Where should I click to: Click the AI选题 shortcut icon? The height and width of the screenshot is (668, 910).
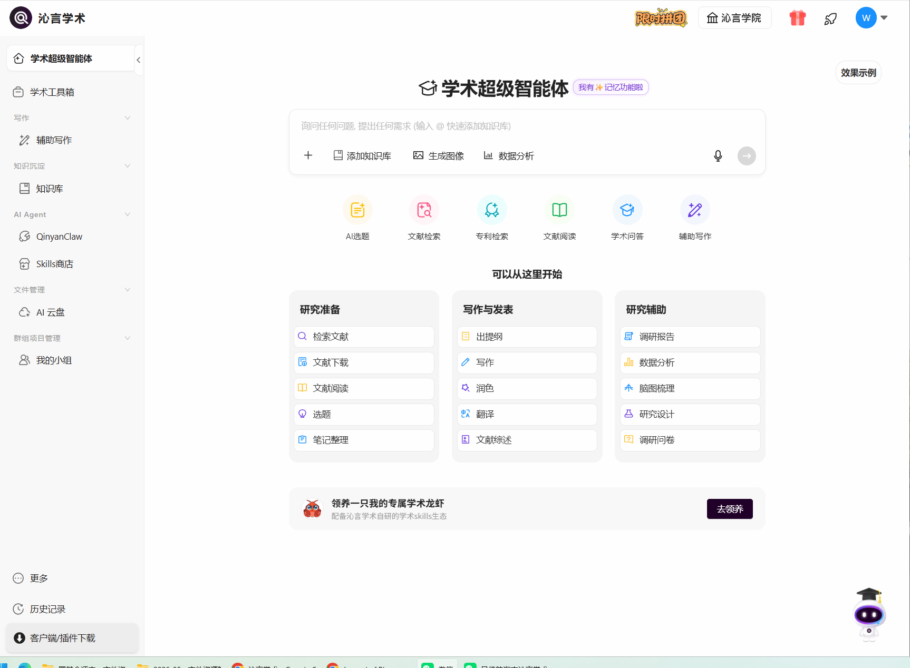tap(357, 210)
